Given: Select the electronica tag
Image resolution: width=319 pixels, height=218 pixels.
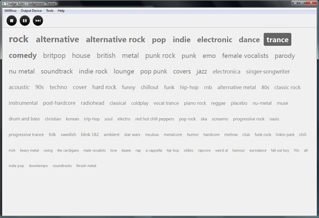Looking at the screenshot, I should (x=226, y=71).
